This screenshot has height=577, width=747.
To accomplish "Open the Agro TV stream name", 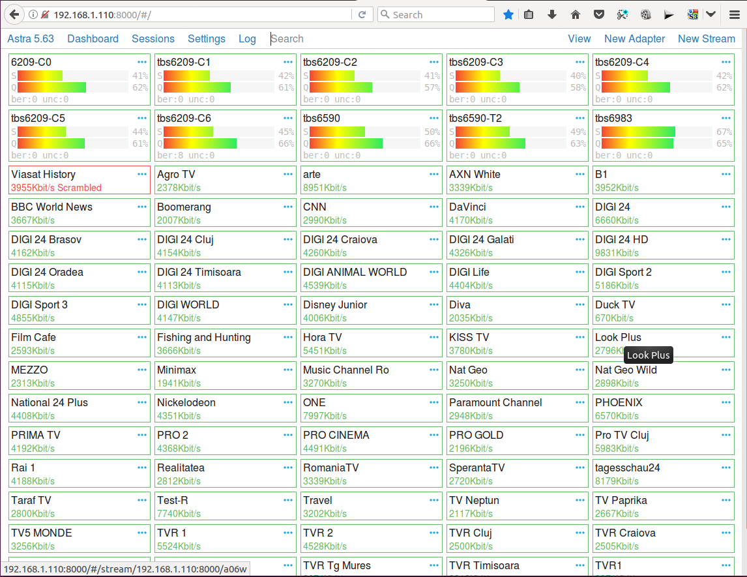I will [176, 174].
